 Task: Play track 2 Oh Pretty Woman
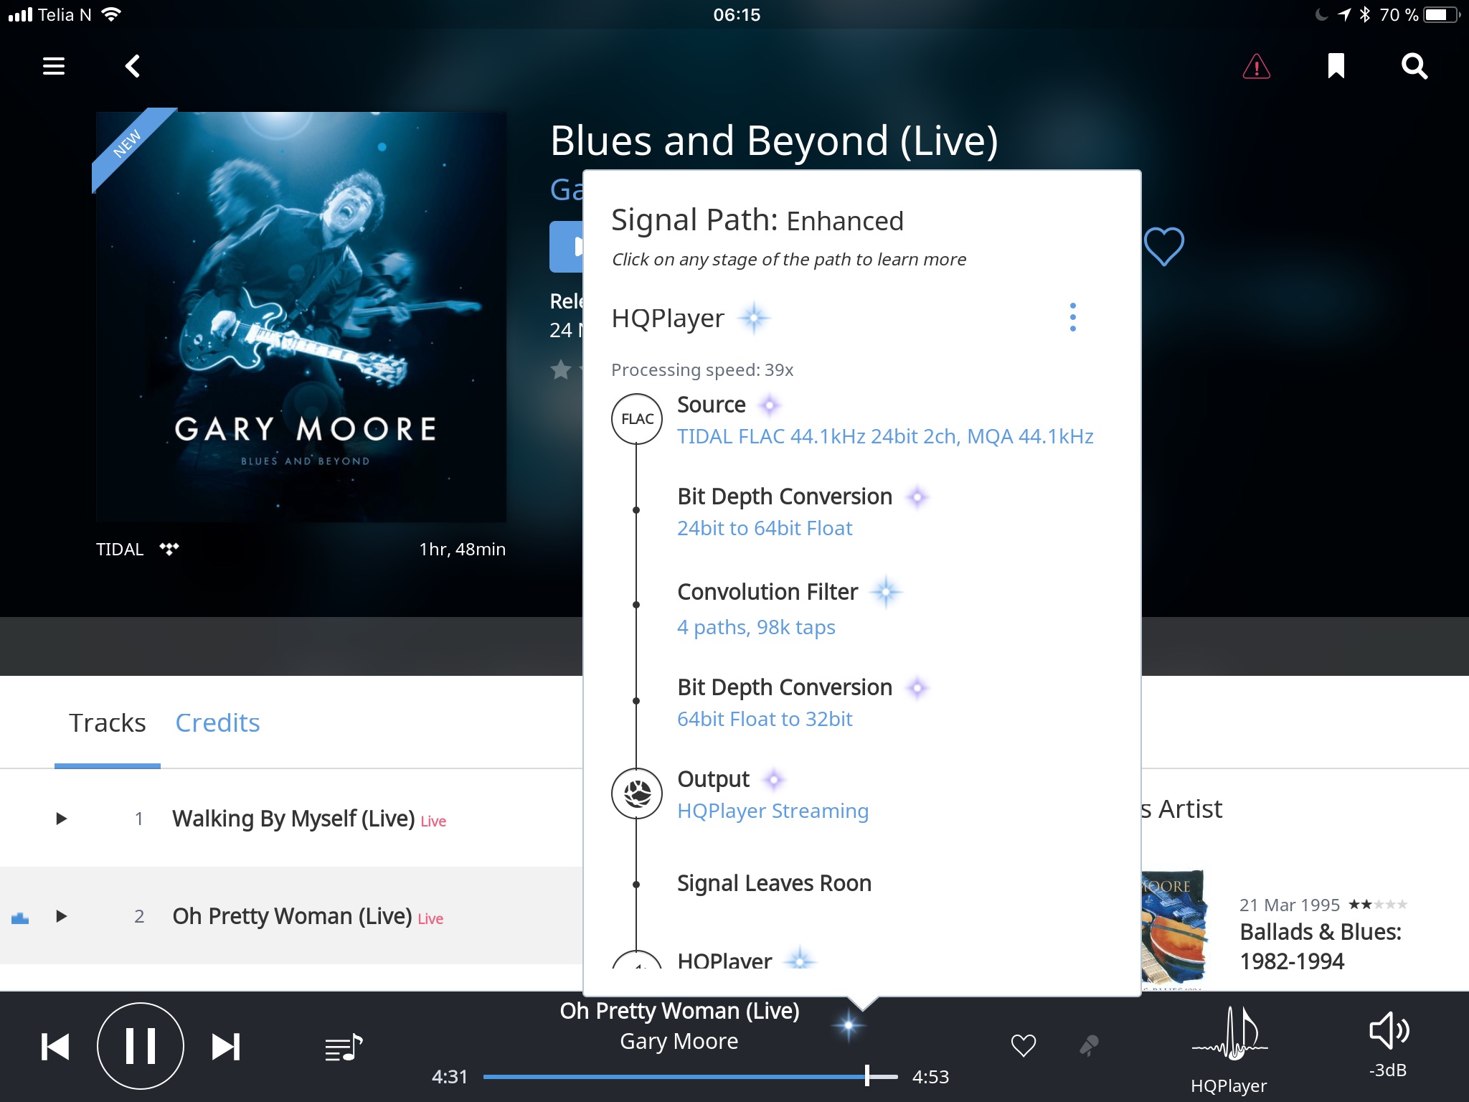pyautogui.click(x=61, y=916)
